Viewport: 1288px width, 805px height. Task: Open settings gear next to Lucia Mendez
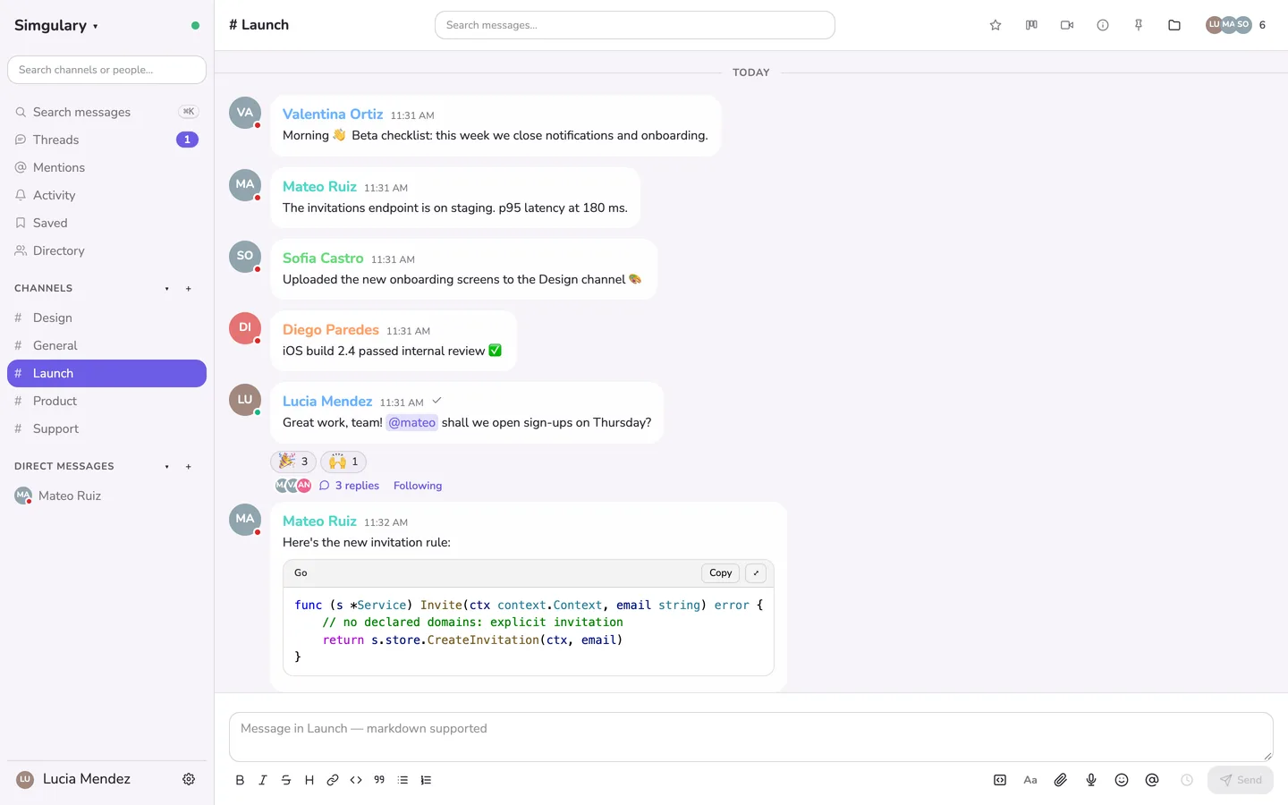click(x=189, y=779)
